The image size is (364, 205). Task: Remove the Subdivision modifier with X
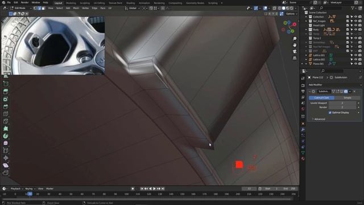(x=354, y=92)
